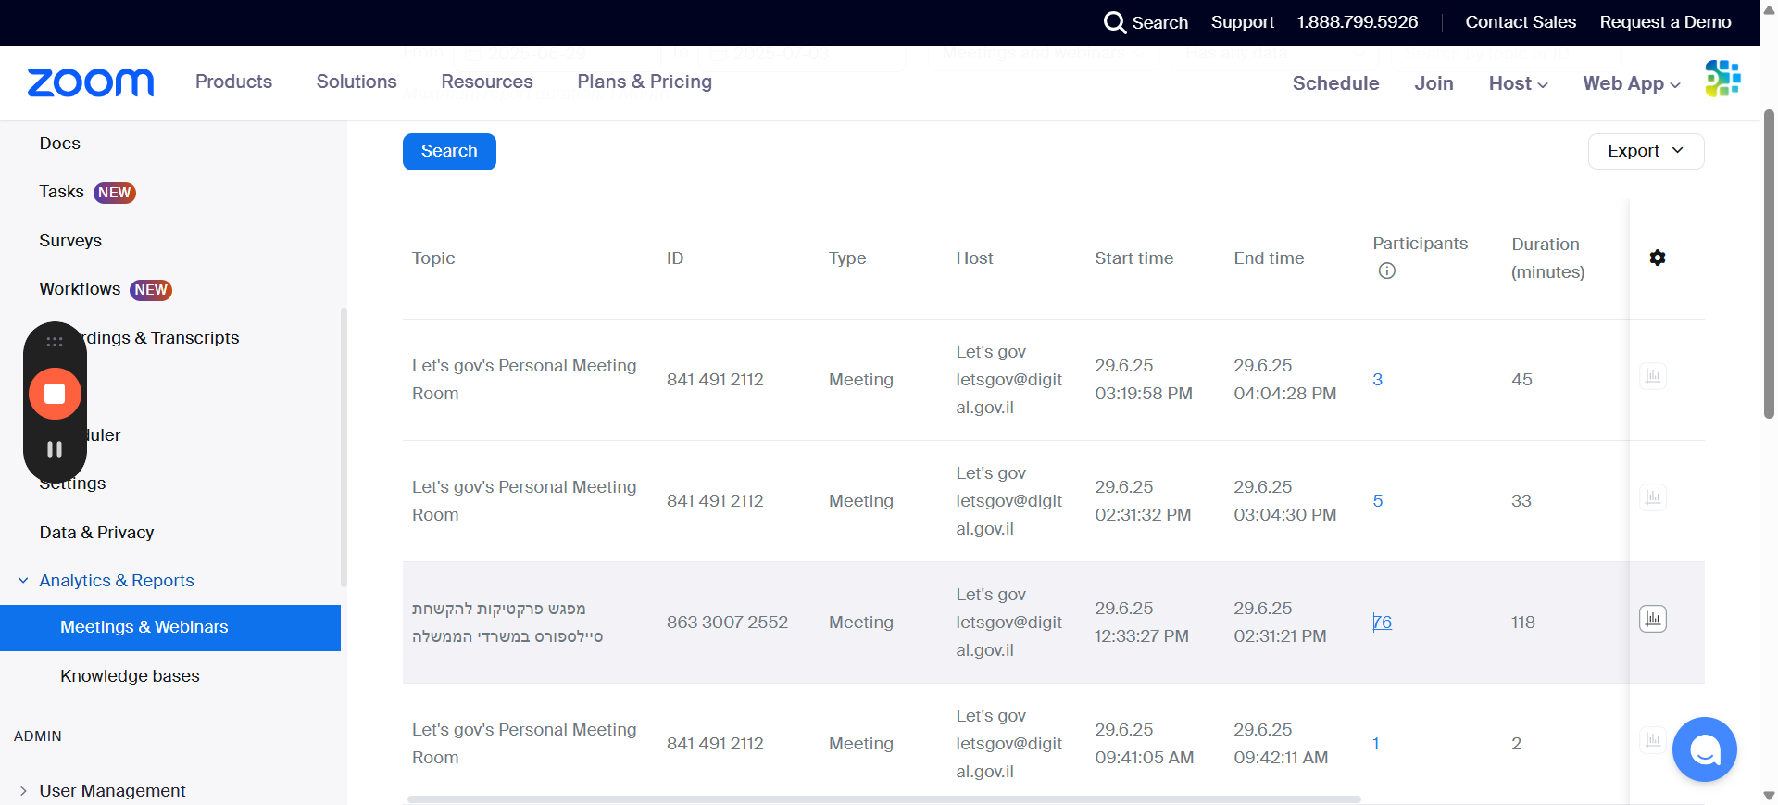Open Contact Sales link

1521,22
